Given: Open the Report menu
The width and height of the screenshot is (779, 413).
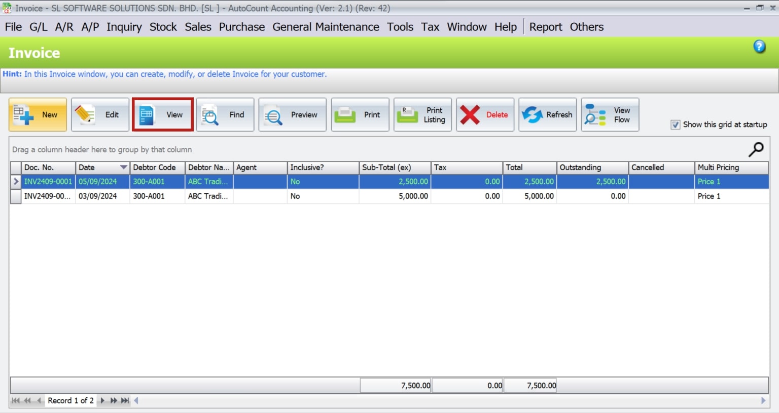Looking at the screenshot, I should pos(546,27).
